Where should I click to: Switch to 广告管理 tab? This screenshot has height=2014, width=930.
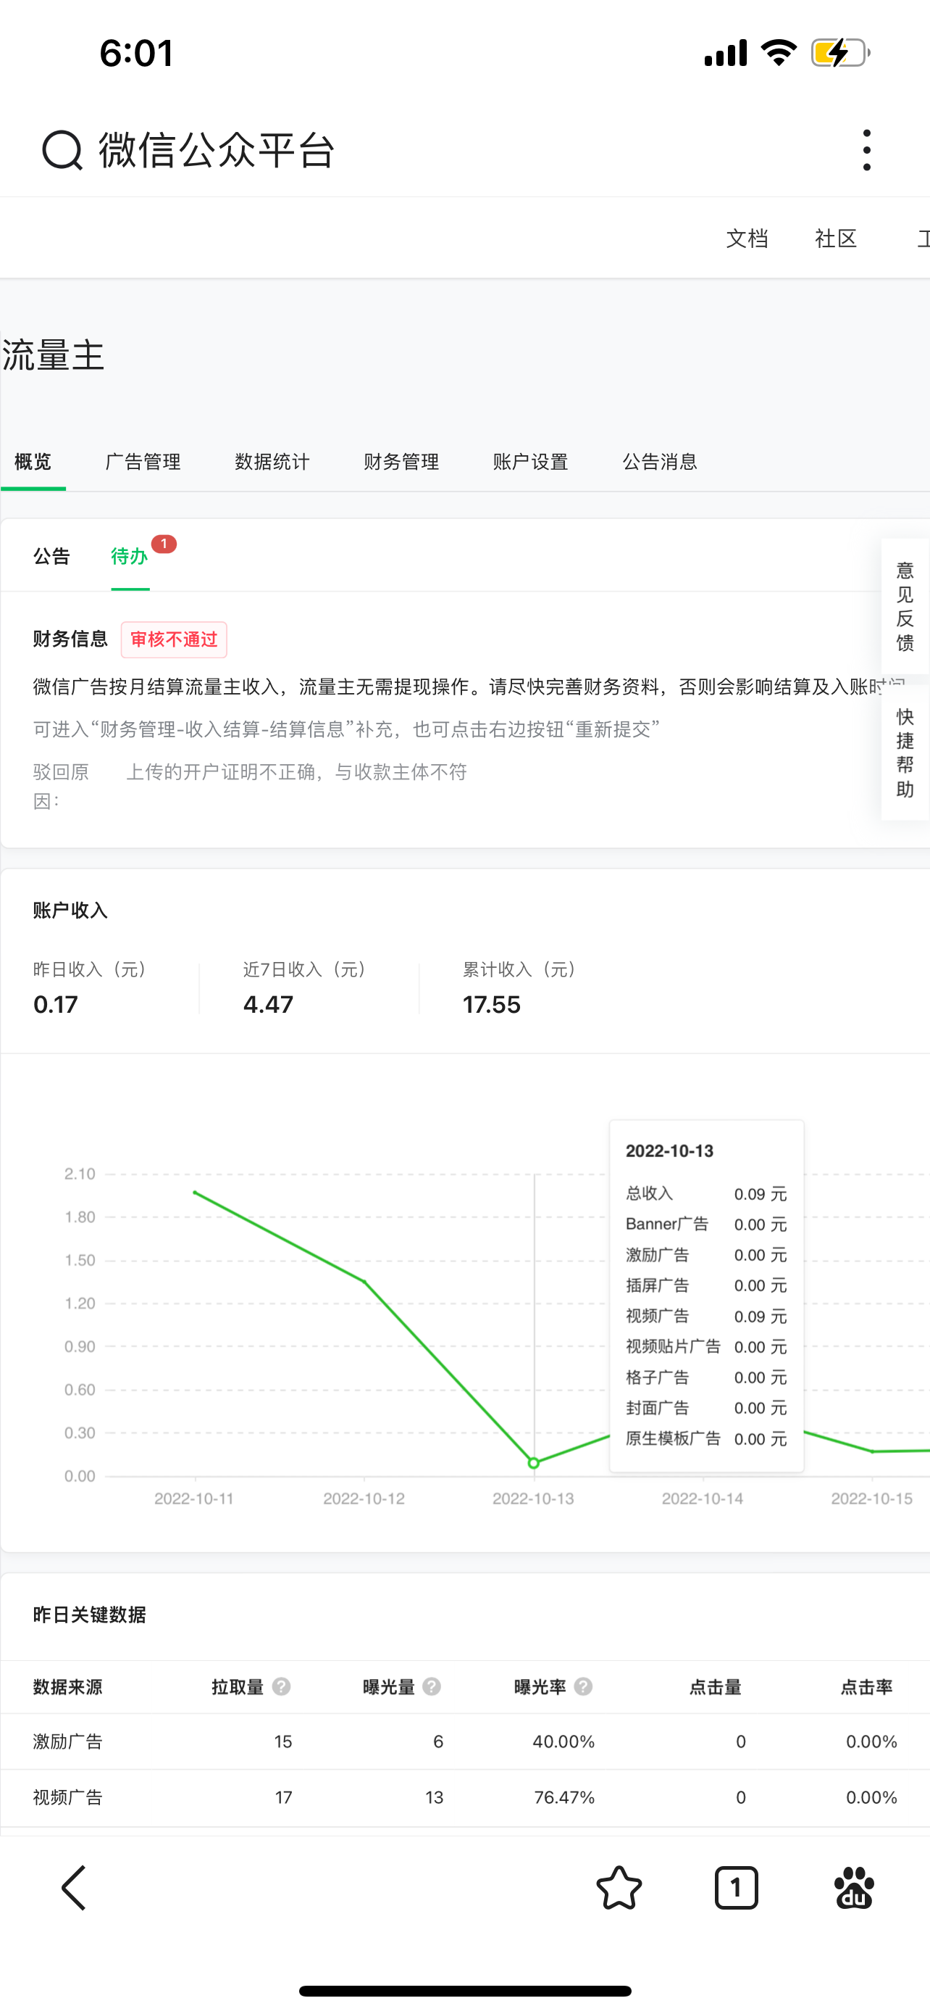tap(143, 462)
